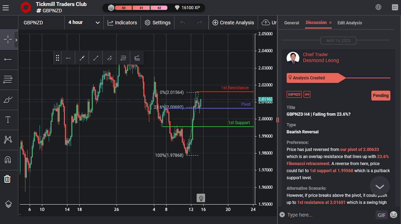The height and width of the screenshot is (224, 401).
Task: Pick the parallel lines tool in floating toolbar
Action: (123, 58)
